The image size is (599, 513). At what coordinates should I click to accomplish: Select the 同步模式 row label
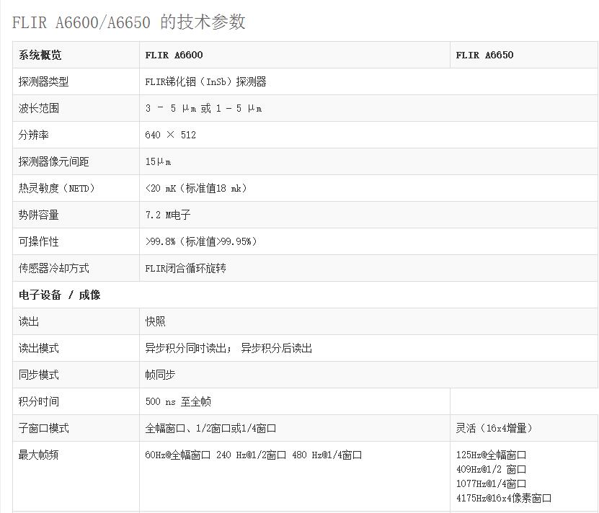(39, 375)
